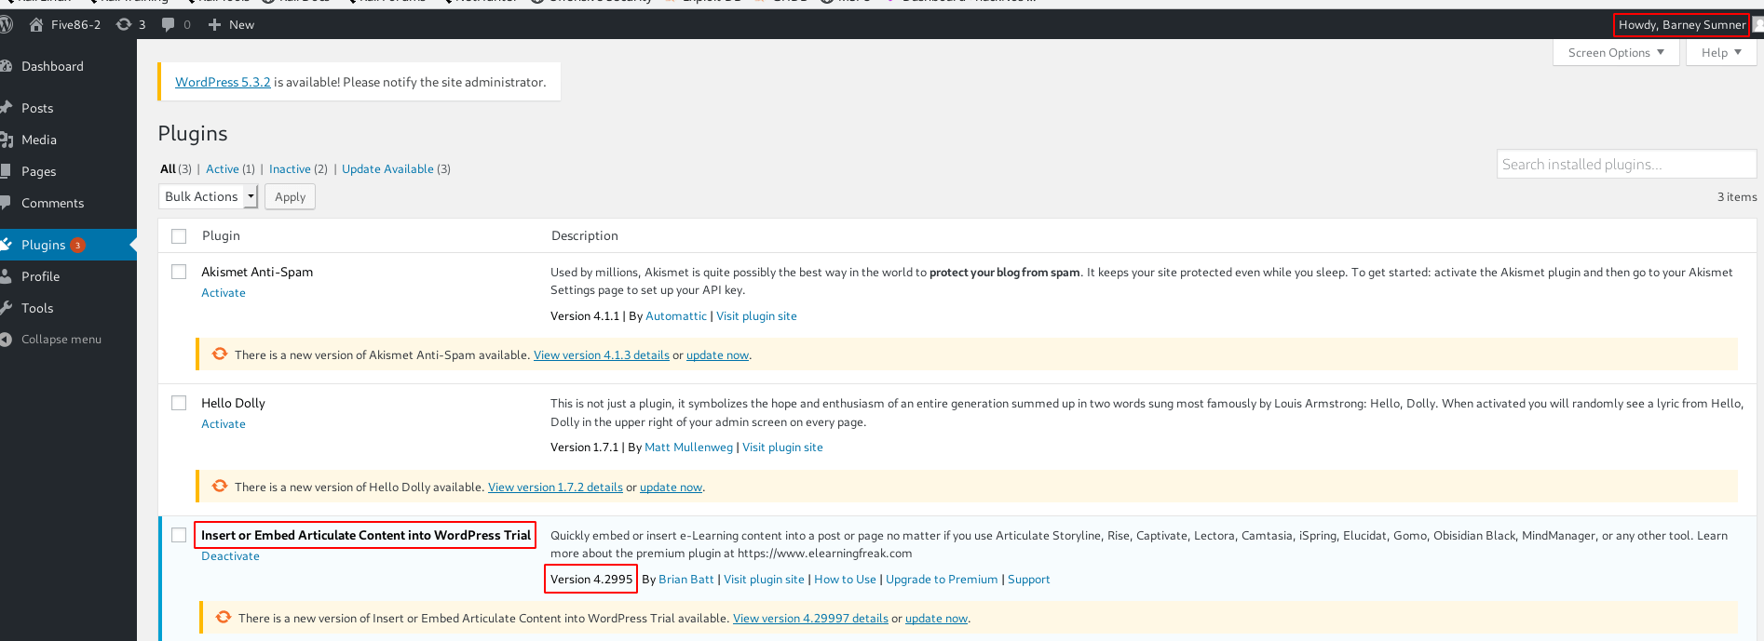Show the All plugins filter

tap(168, 169)
